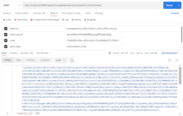
Task: Toggle the wrap lines icon
Action: (x=72, y=60)
